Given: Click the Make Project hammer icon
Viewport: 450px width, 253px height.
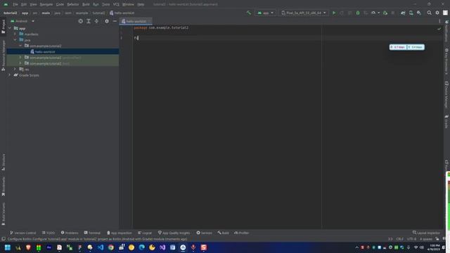Looking at the screenshot, I should 249,13.
